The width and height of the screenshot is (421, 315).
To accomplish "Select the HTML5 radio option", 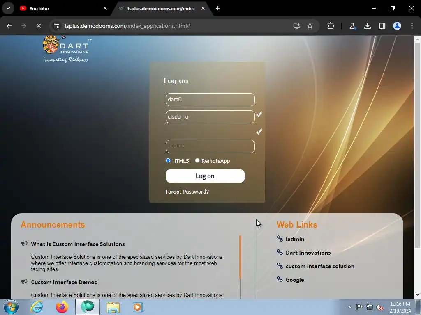I will pos(168,160).
